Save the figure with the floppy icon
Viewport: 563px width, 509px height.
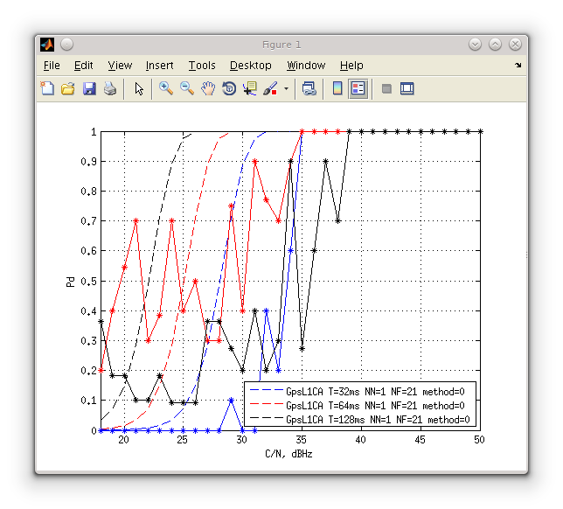(89, 88)
